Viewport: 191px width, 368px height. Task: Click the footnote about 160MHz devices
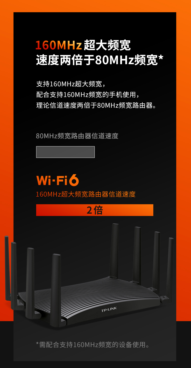[93, 345]
